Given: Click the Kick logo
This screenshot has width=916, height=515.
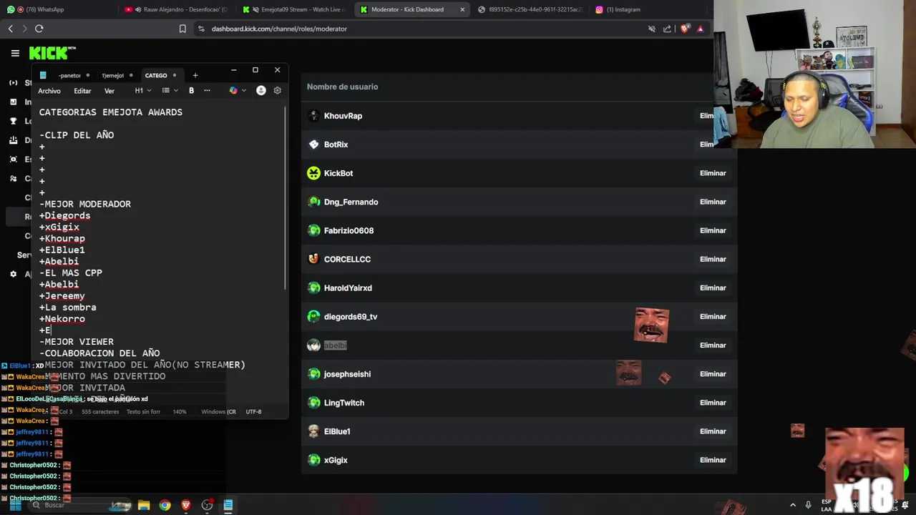Looking at the screenshot, I should [x=52, y=53].
